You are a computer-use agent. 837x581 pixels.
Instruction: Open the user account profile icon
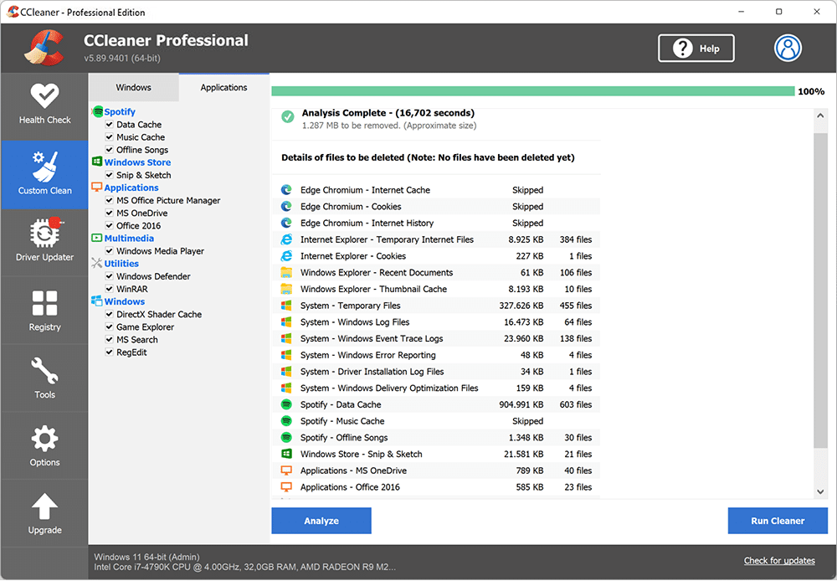point(788,48)
